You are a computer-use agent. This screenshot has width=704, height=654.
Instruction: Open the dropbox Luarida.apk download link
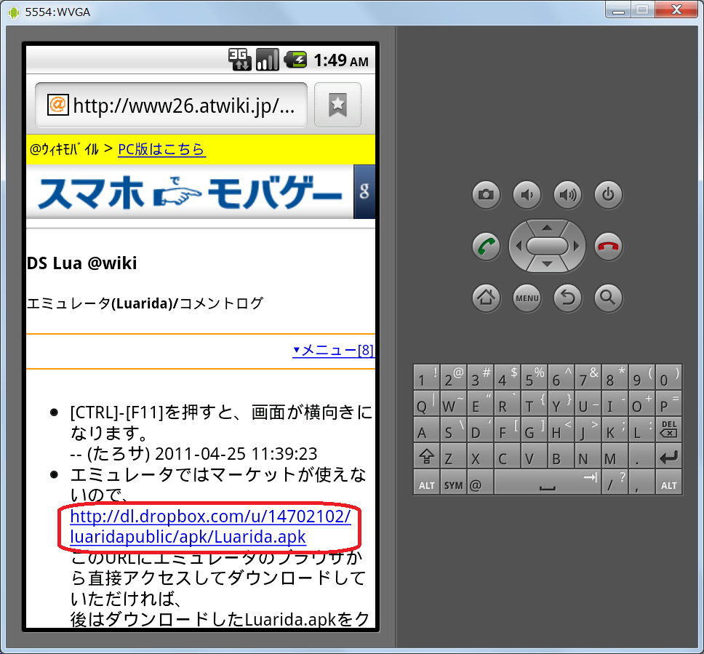[x=210, y=527]
